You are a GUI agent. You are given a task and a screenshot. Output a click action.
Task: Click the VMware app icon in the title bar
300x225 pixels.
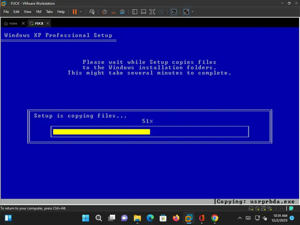[4, 4]
